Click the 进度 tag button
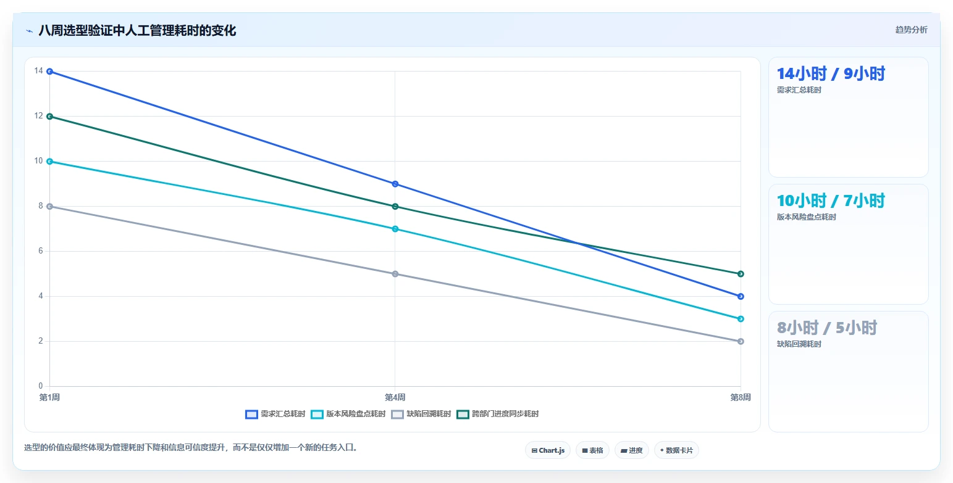 click(x=632, y=450)
